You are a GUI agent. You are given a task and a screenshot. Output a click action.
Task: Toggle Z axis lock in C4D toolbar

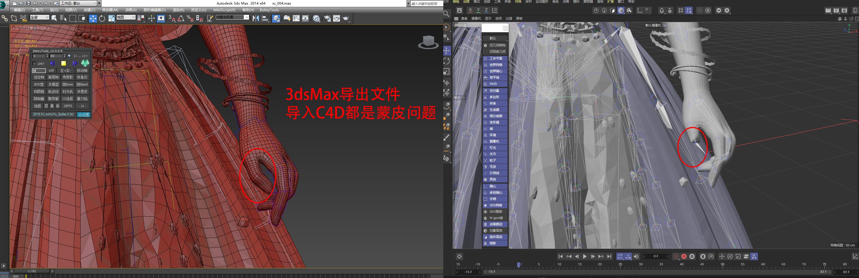(486, 10)
